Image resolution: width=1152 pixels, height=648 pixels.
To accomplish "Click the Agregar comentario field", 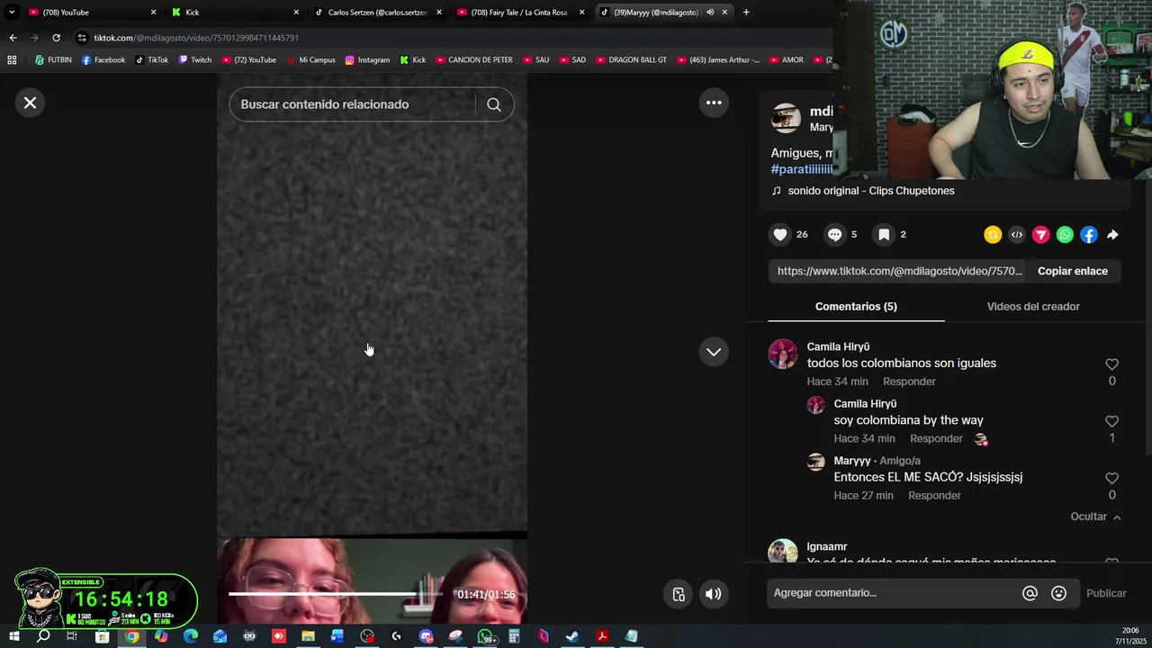I will 895,593.
